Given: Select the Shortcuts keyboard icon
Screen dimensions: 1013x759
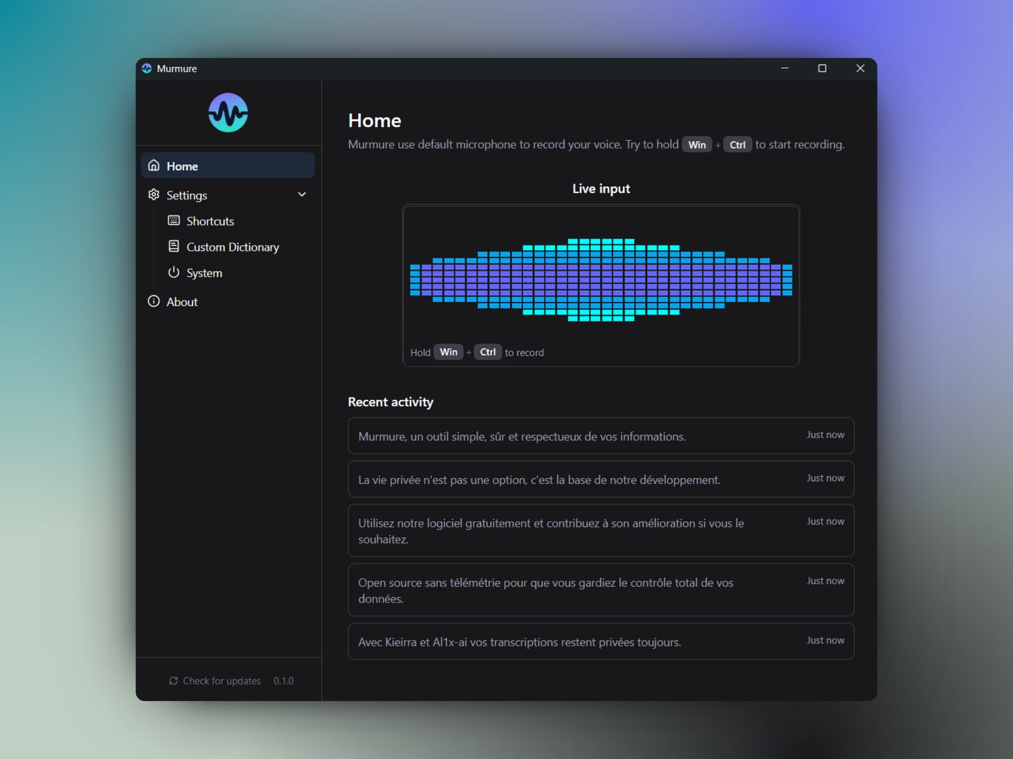Looking at the screenshot, I should coord(174,220).
